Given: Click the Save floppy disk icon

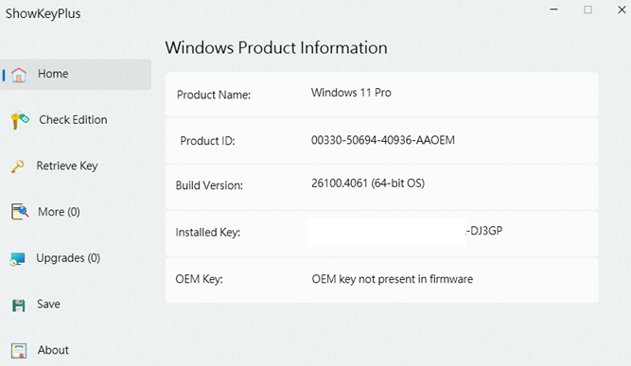Looking at the screenshot, I should tap(19, 305).
